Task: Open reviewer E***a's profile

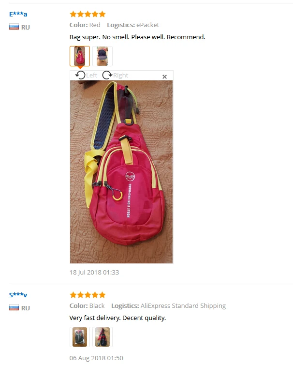Action: [18, 14]
